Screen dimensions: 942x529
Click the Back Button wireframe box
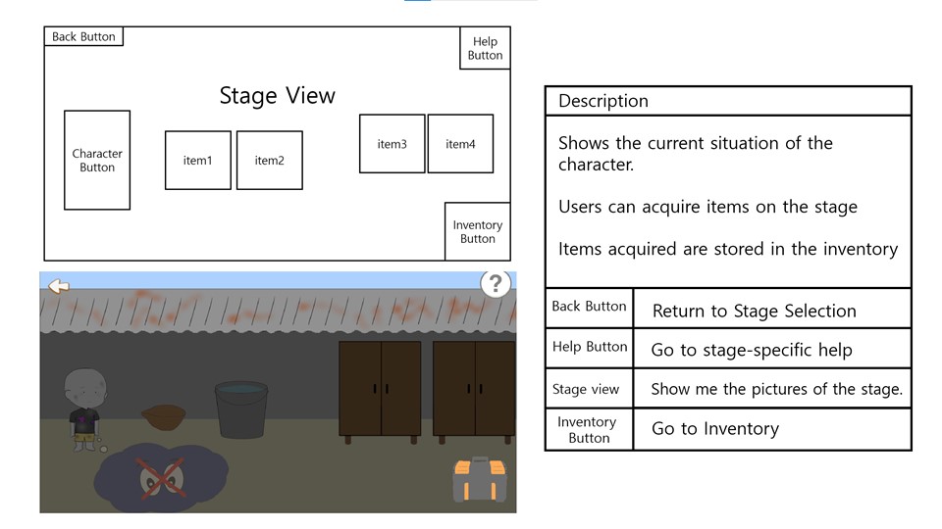[83, 36]
